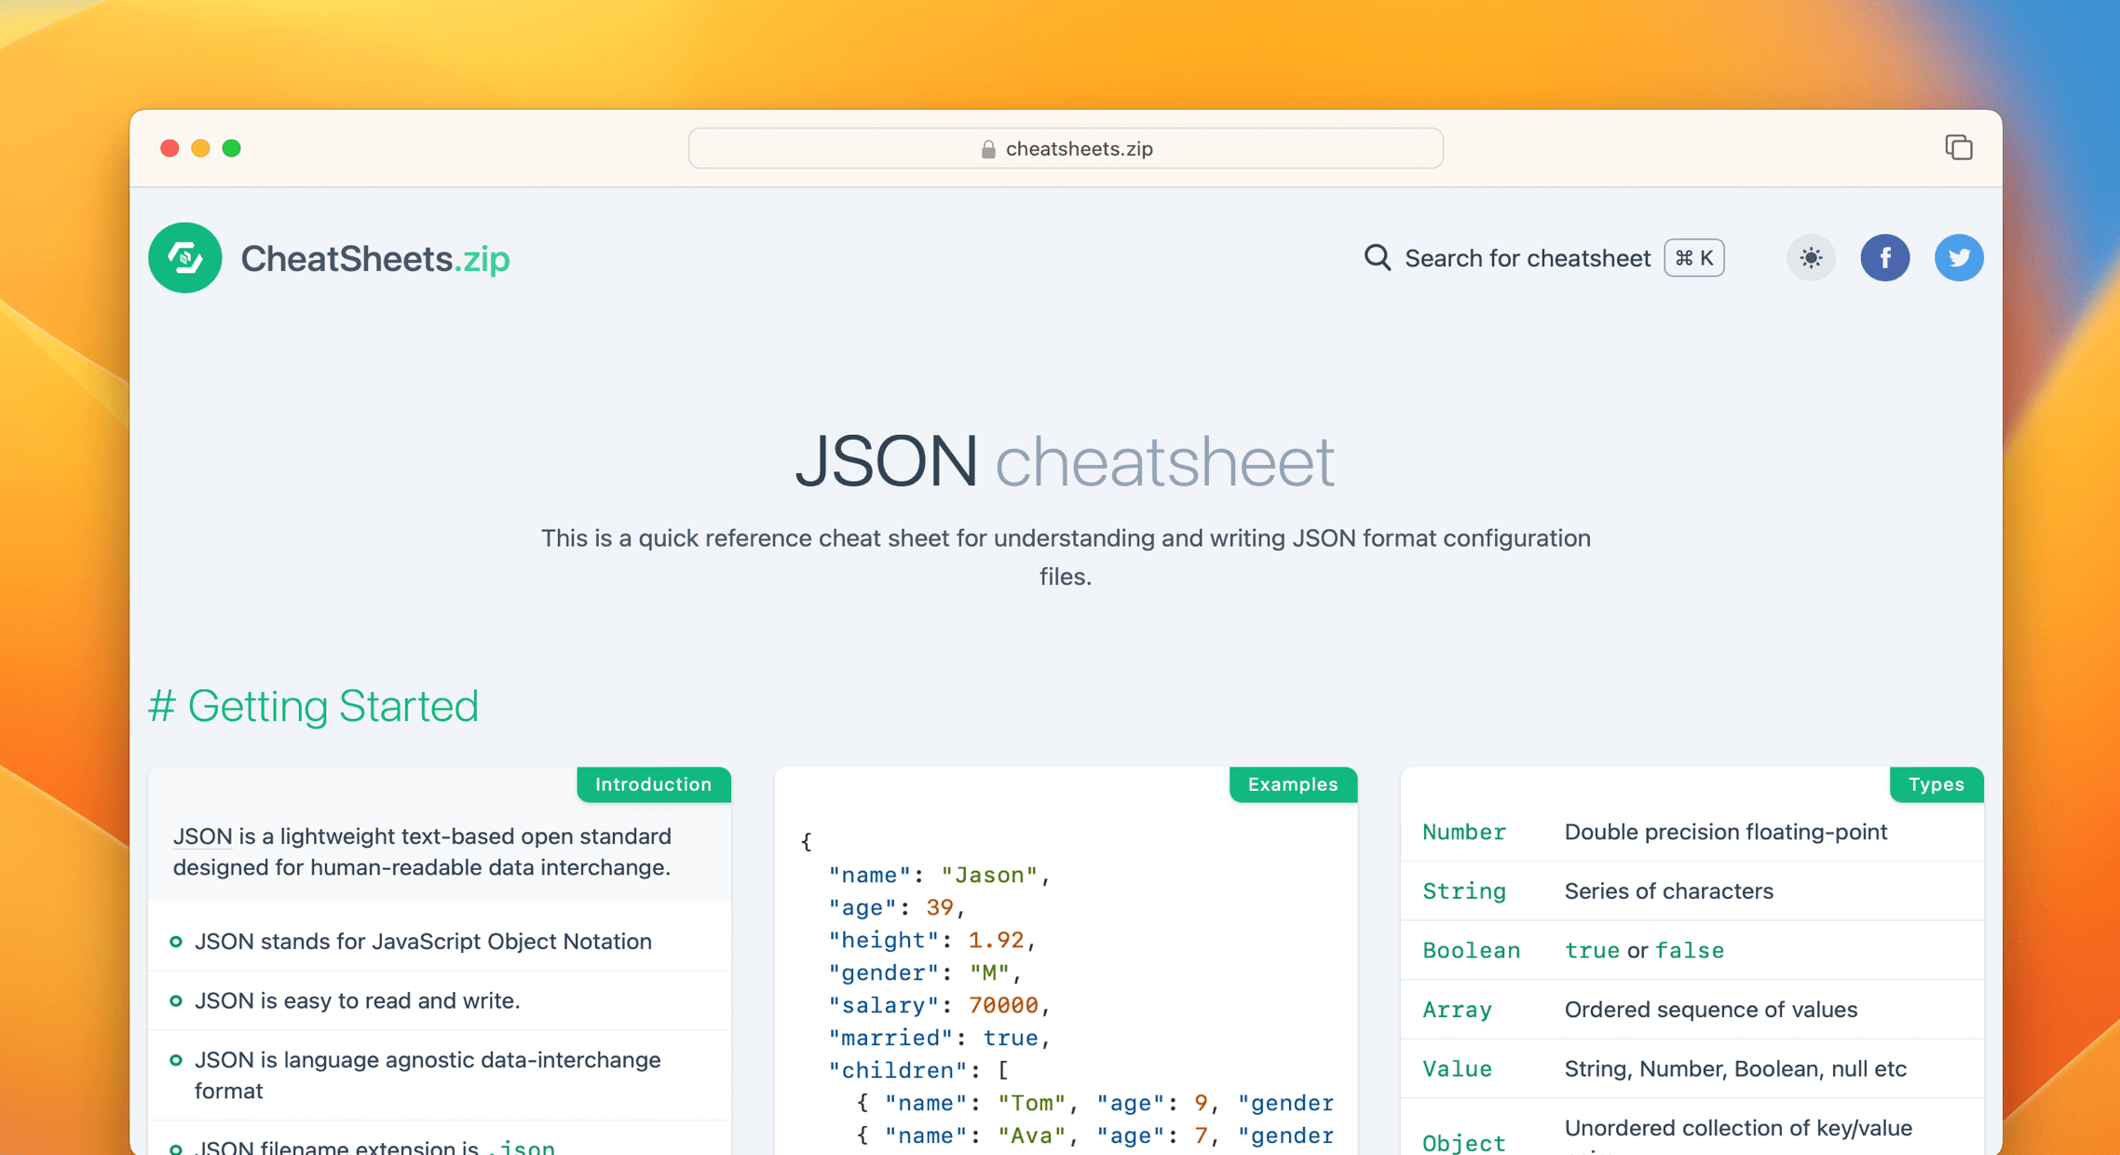The width and height of the screenshot is (2120, 1155).
Task: Select the Introduction card label
Action: (x=653, y=784)
